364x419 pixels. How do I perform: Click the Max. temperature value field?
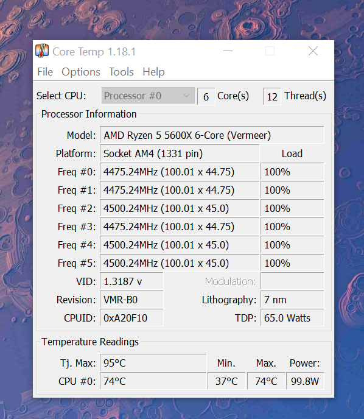coord(266,381)
